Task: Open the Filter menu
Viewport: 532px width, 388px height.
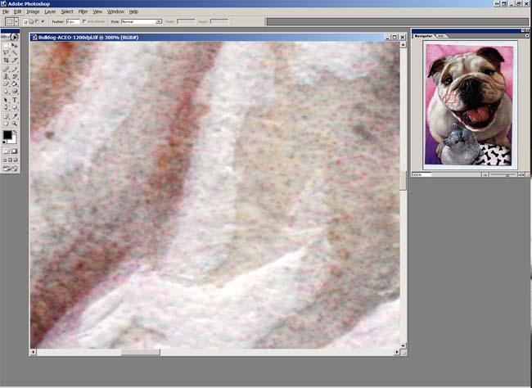Action: (83, 11)
